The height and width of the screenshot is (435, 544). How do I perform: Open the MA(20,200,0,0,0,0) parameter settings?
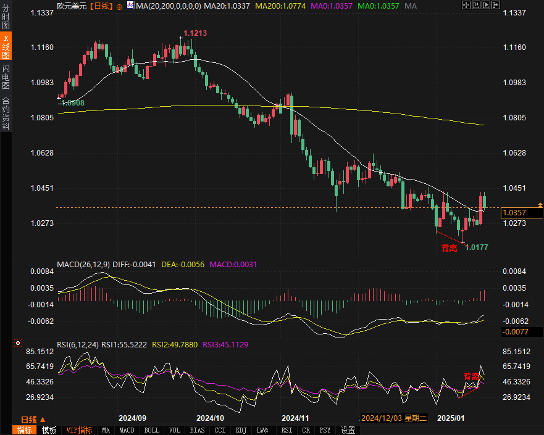168,6
